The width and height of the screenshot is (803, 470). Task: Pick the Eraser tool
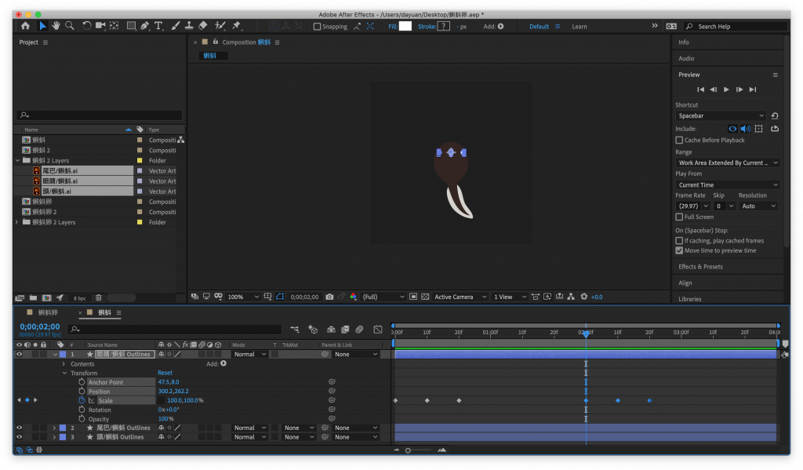click(x=203, y=26)
